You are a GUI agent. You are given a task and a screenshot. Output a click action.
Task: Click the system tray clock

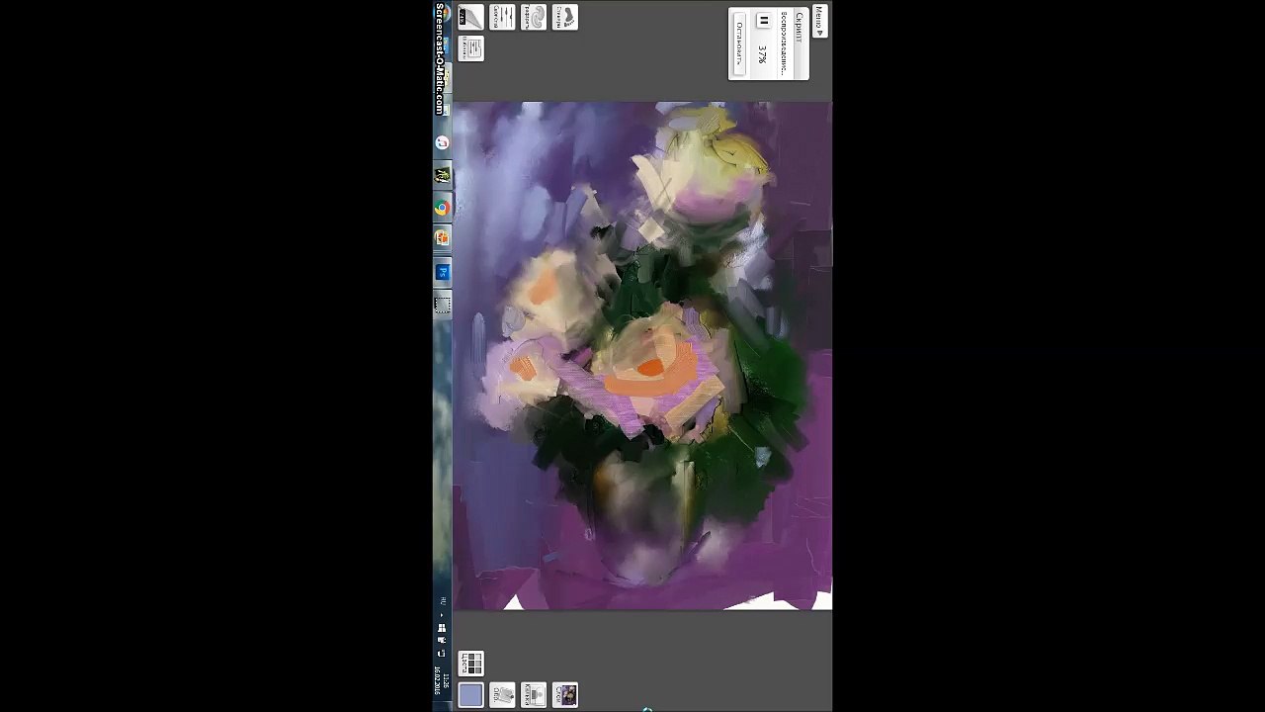tap(442, 680)
